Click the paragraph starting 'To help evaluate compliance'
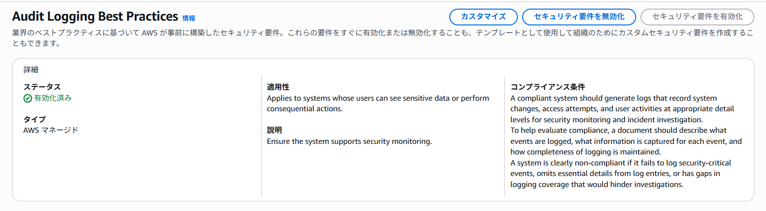 coord(625,141)
